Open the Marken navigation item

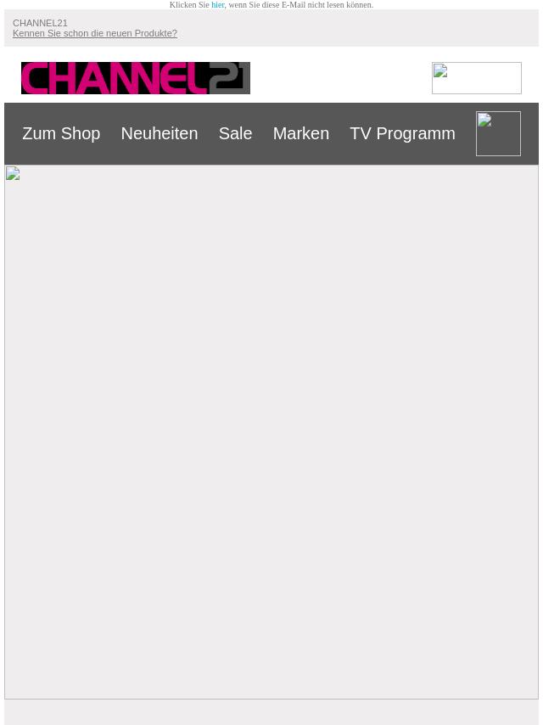301,133
